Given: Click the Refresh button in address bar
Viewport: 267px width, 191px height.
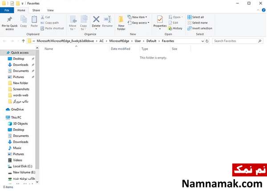Looking at the screenshot, I should click(x=207, y=41).
